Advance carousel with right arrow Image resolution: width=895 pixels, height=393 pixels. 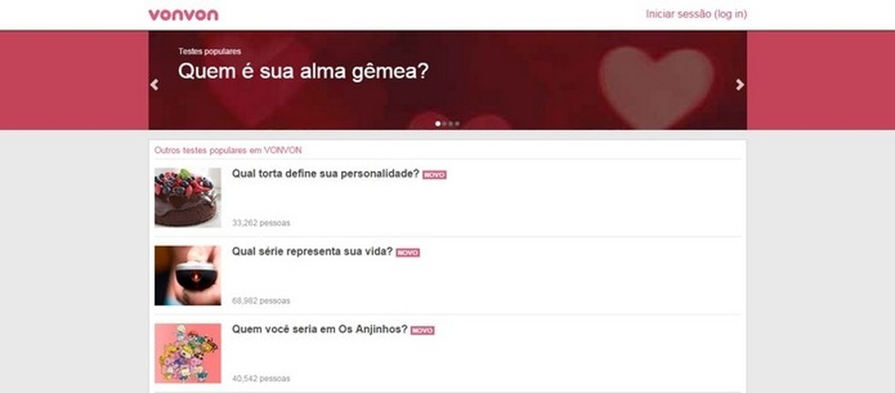click(x=739, y=85)
